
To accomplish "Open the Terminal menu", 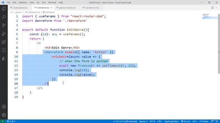I will pyautogui.click(x=52, y=2).
